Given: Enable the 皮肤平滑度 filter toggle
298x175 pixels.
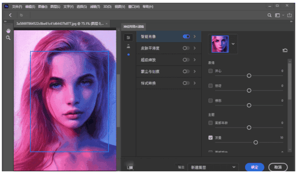Looking at the screenshot, I should point(186,48).
